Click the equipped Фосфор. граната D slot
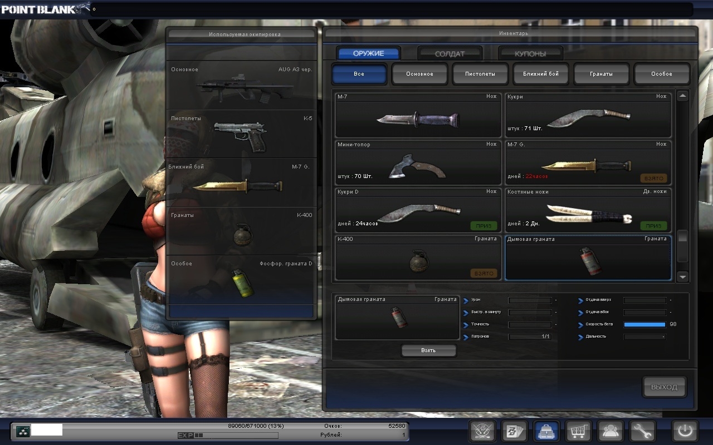Image resolution: width=713 pixels, height=445 pixels. coord(242,279)
